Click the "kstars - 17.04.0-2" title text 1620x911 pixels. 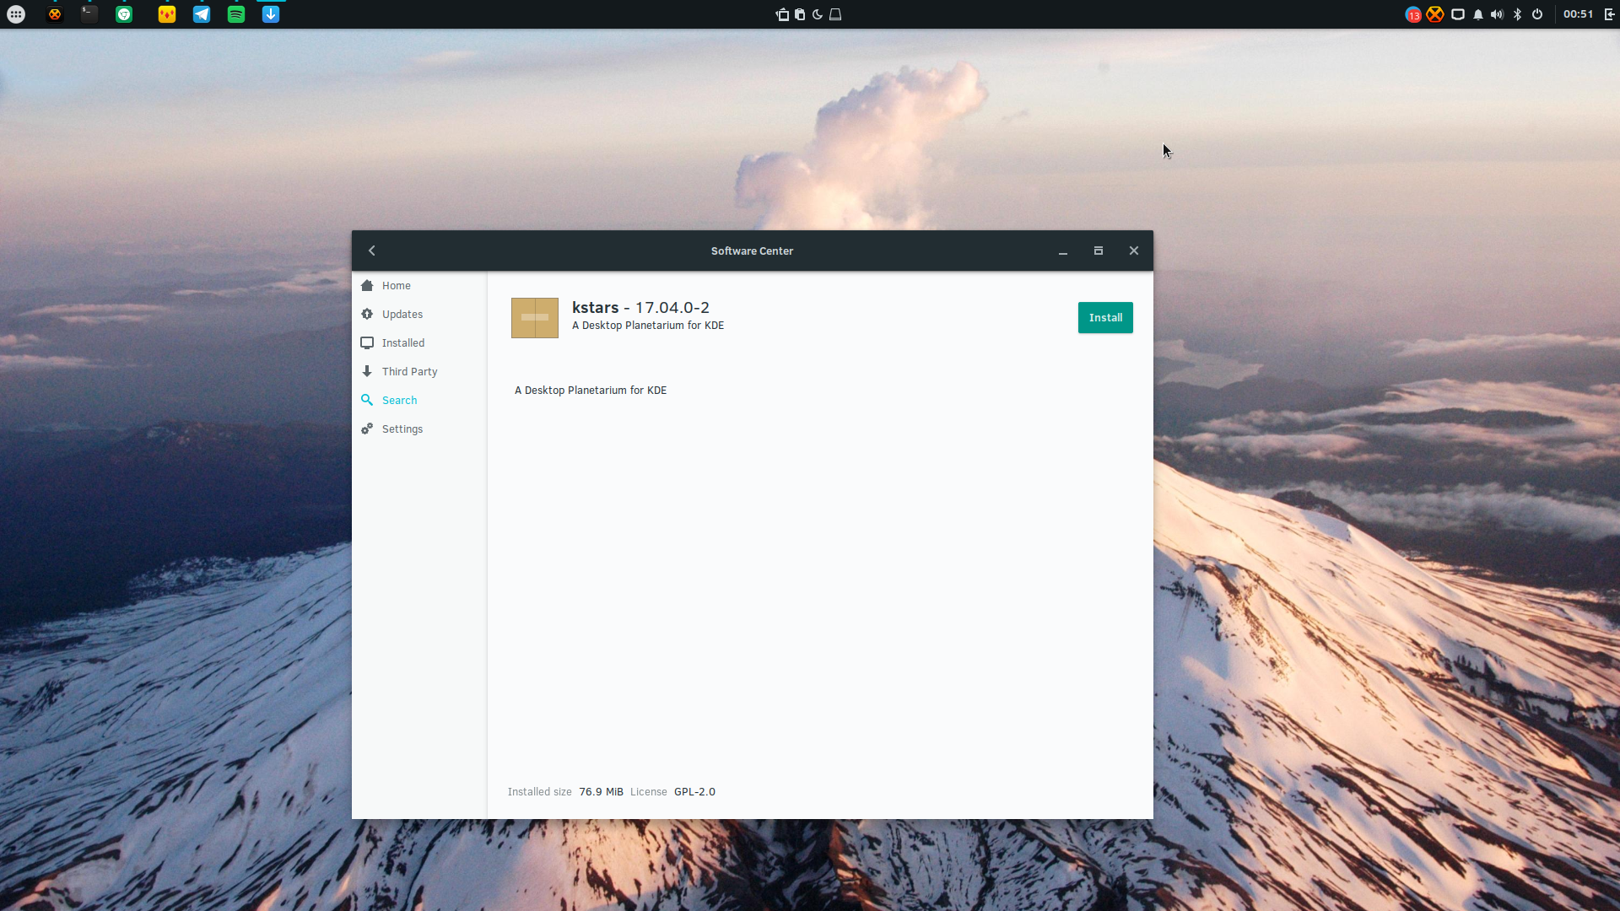(x=640, y=308)
